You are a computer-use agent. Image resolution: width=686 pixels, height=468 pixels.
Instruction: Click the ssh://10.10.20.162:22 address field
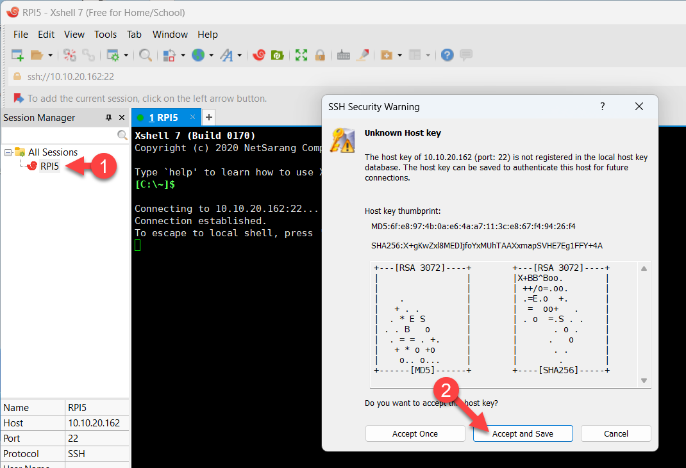[x=71, y=76]
